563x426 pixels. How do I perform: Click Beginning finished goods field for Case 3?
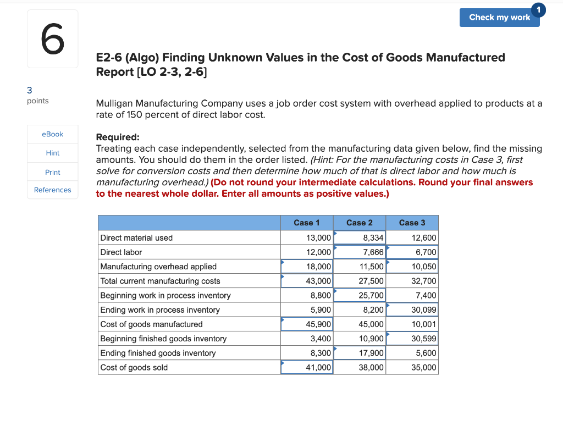pos(412,338)
